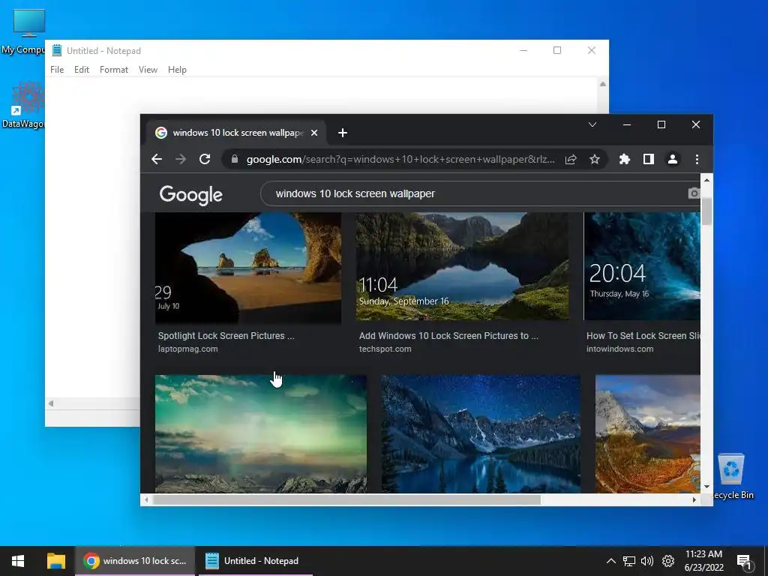The image size is (768, 576).
Task: Search by image camera icon
Action: click(x=694, y=193)
